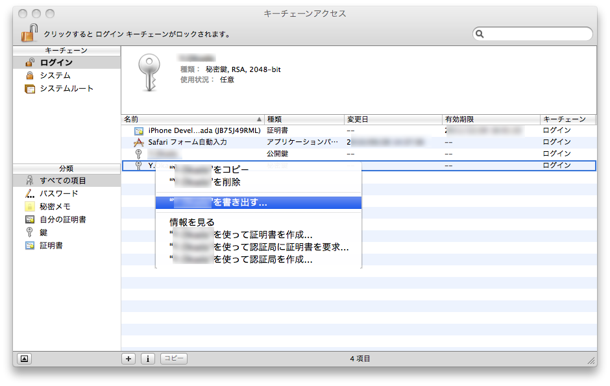Click key icon of the selected private key row
Viewport: 610px width, 386px height.
click(x=138, y=165)
